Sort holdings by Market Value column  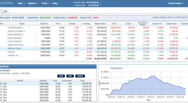coord(100,24)
